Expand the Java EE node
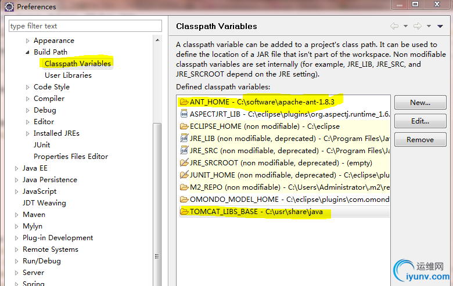 click(x=16, y=168)
